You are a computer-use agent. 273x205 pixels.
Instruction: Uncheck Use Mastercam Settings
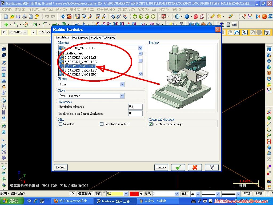151,124
